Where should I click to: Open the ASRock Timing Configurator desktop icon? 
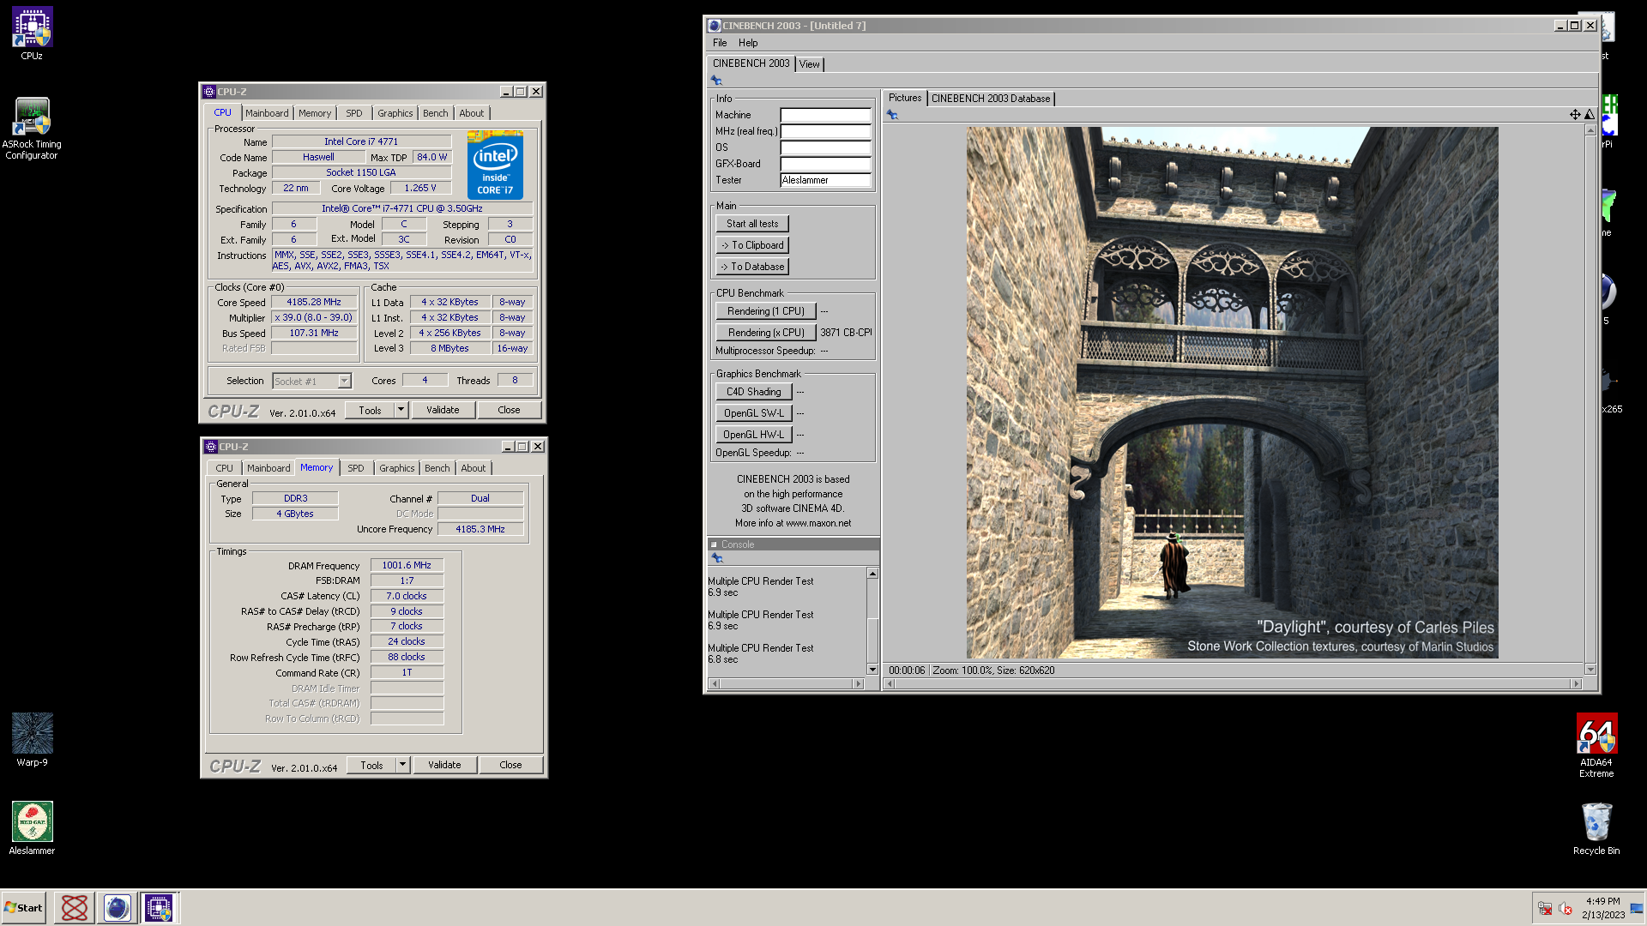click(x=32, y=128)
